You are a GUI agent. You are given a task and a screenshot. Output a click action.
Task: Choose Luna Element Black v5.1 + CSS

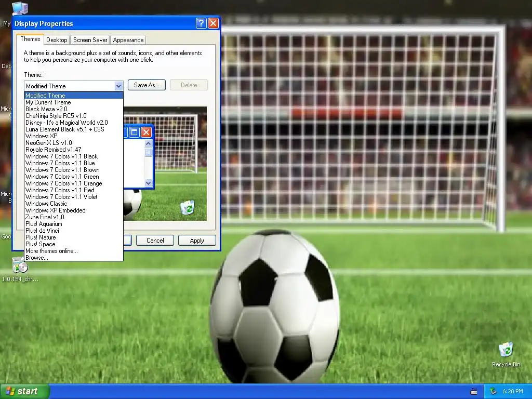tap(74, 129)
